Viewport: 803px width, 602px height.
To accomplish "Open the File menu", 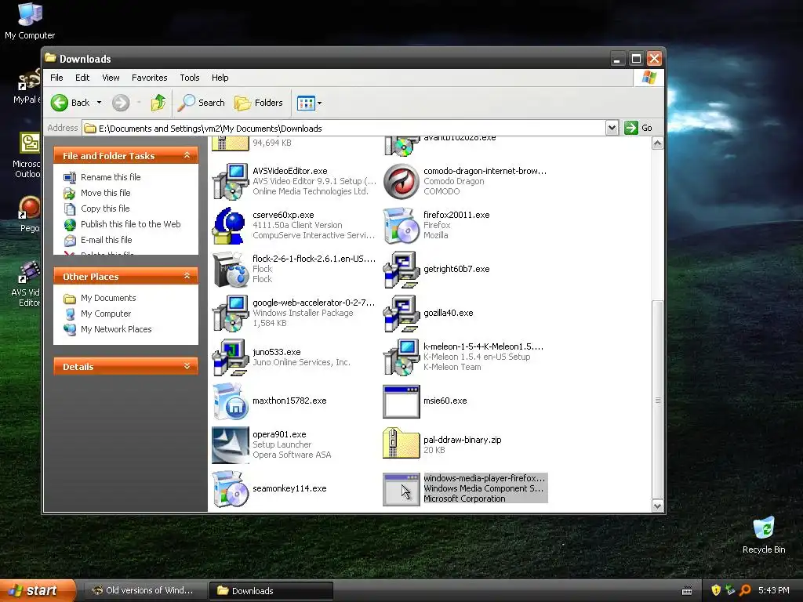I will [56, 78].
